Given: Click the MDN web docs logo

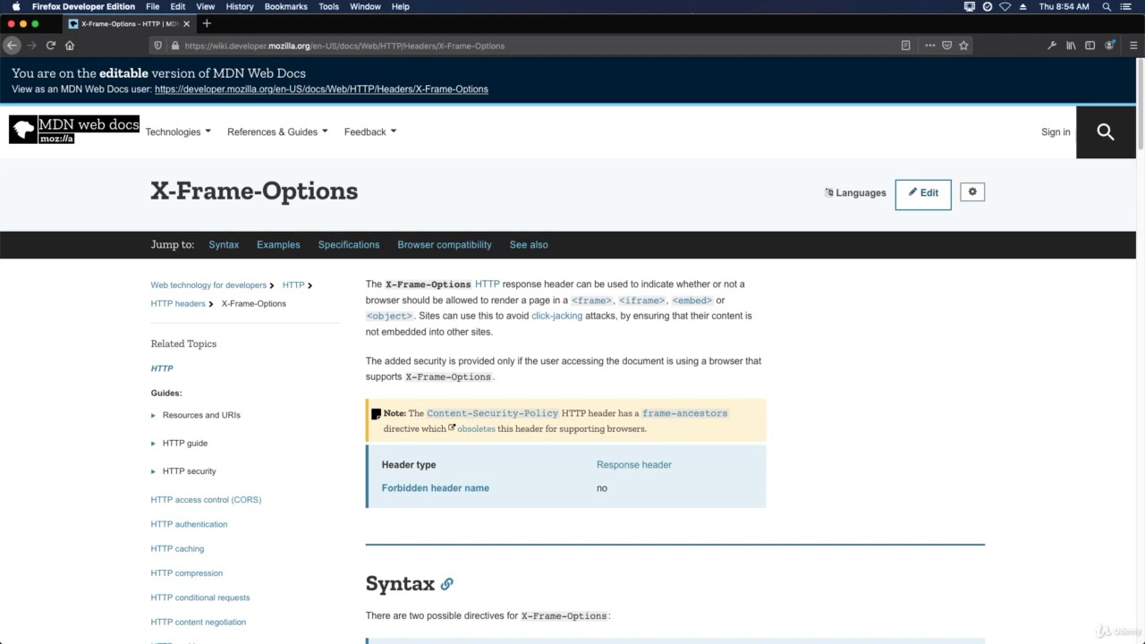Looking at the screenshot, I should pos(74,130).
